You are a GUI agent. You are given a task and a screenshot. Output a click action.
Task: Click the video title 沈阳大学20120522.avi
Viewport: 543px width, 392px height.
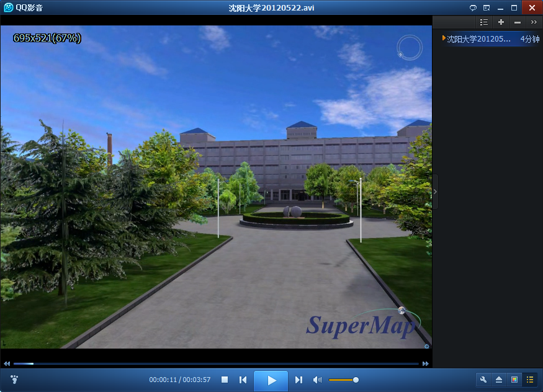tap(272, 7)
